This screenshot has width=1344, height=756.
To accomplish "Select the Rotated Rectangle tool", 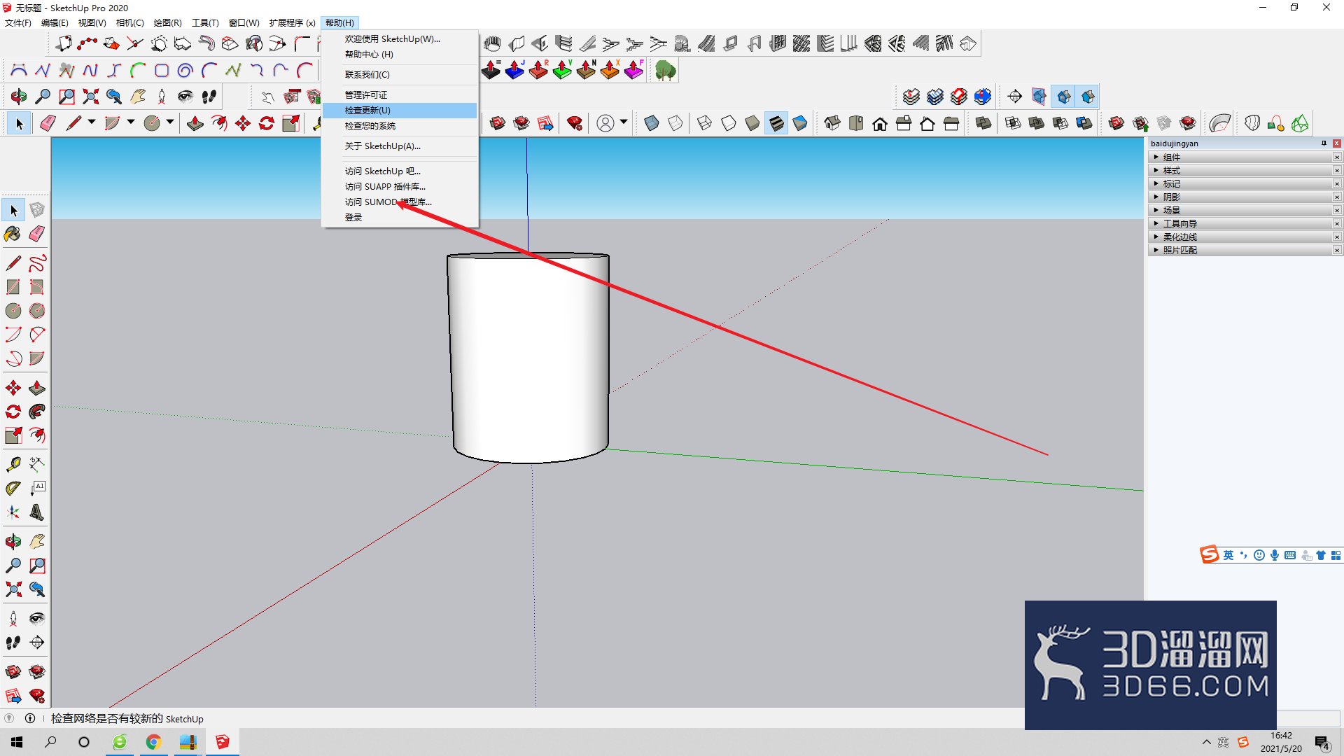I will point(37,287).
